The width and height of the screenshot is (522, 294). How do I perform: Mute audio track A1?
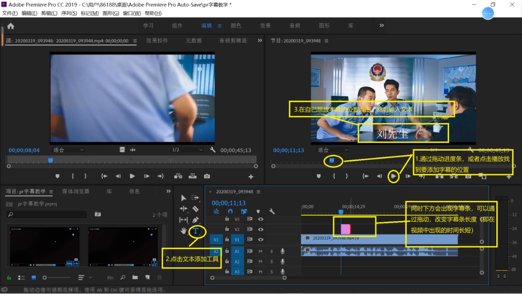tap(260, 251)
